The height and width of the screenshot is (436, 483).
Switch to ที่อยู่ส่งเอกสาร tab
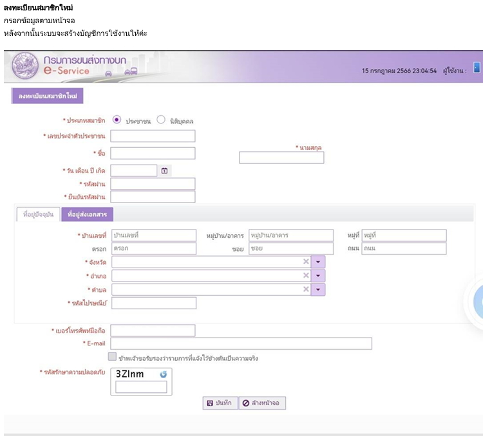[x=87, y=214]
